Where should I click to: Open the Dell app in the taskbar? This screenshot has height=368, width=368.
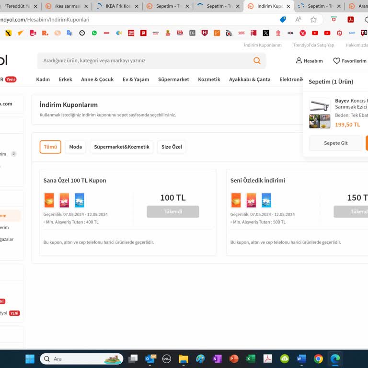[x=167, y=358]
